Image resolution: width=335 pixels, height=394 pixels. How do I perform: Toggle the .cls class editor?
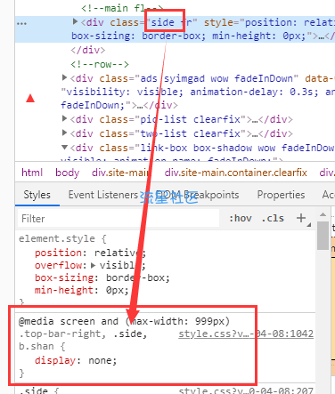coord(273,219)
